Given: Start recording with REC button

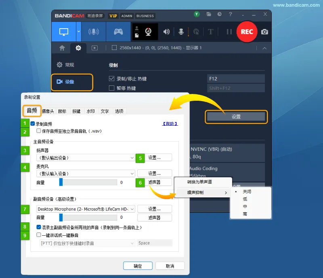Looking at the screenshot, I should (247, 32).
